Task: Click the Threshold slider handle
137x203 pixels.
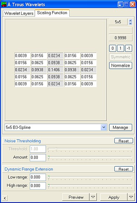Action: pos(56,149)
